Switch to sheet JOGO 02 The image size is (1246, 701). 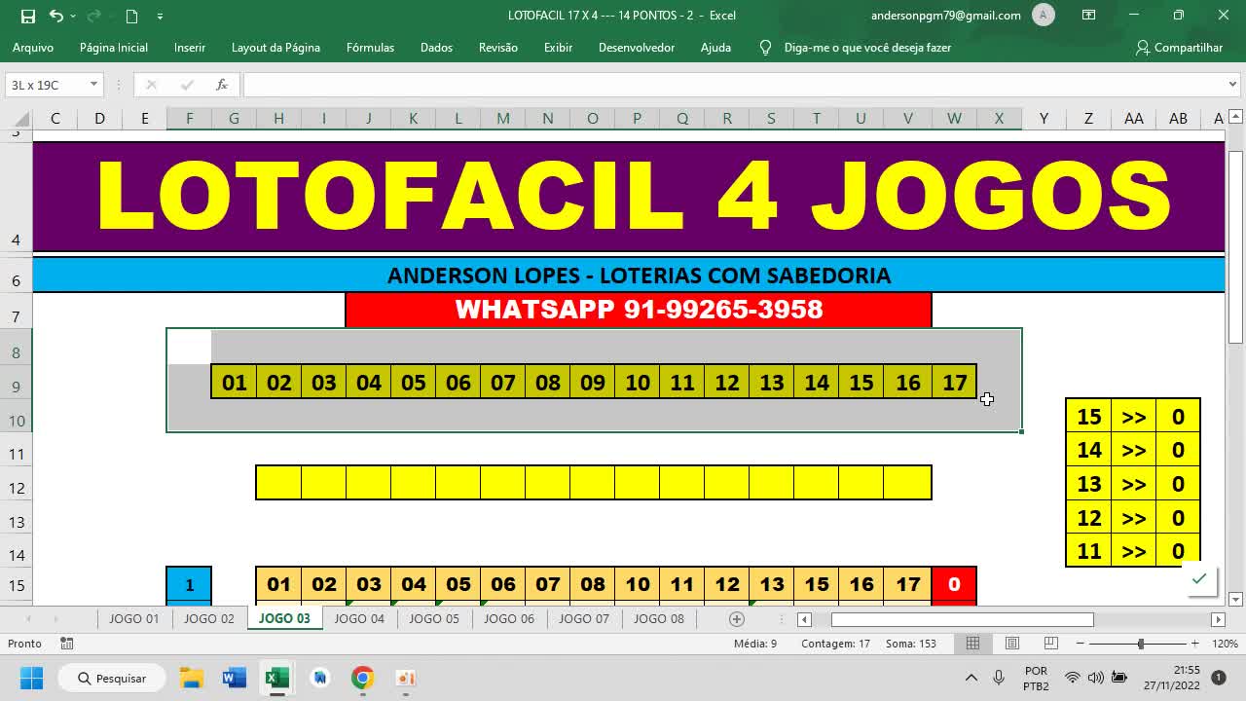[x=209, y=618]
